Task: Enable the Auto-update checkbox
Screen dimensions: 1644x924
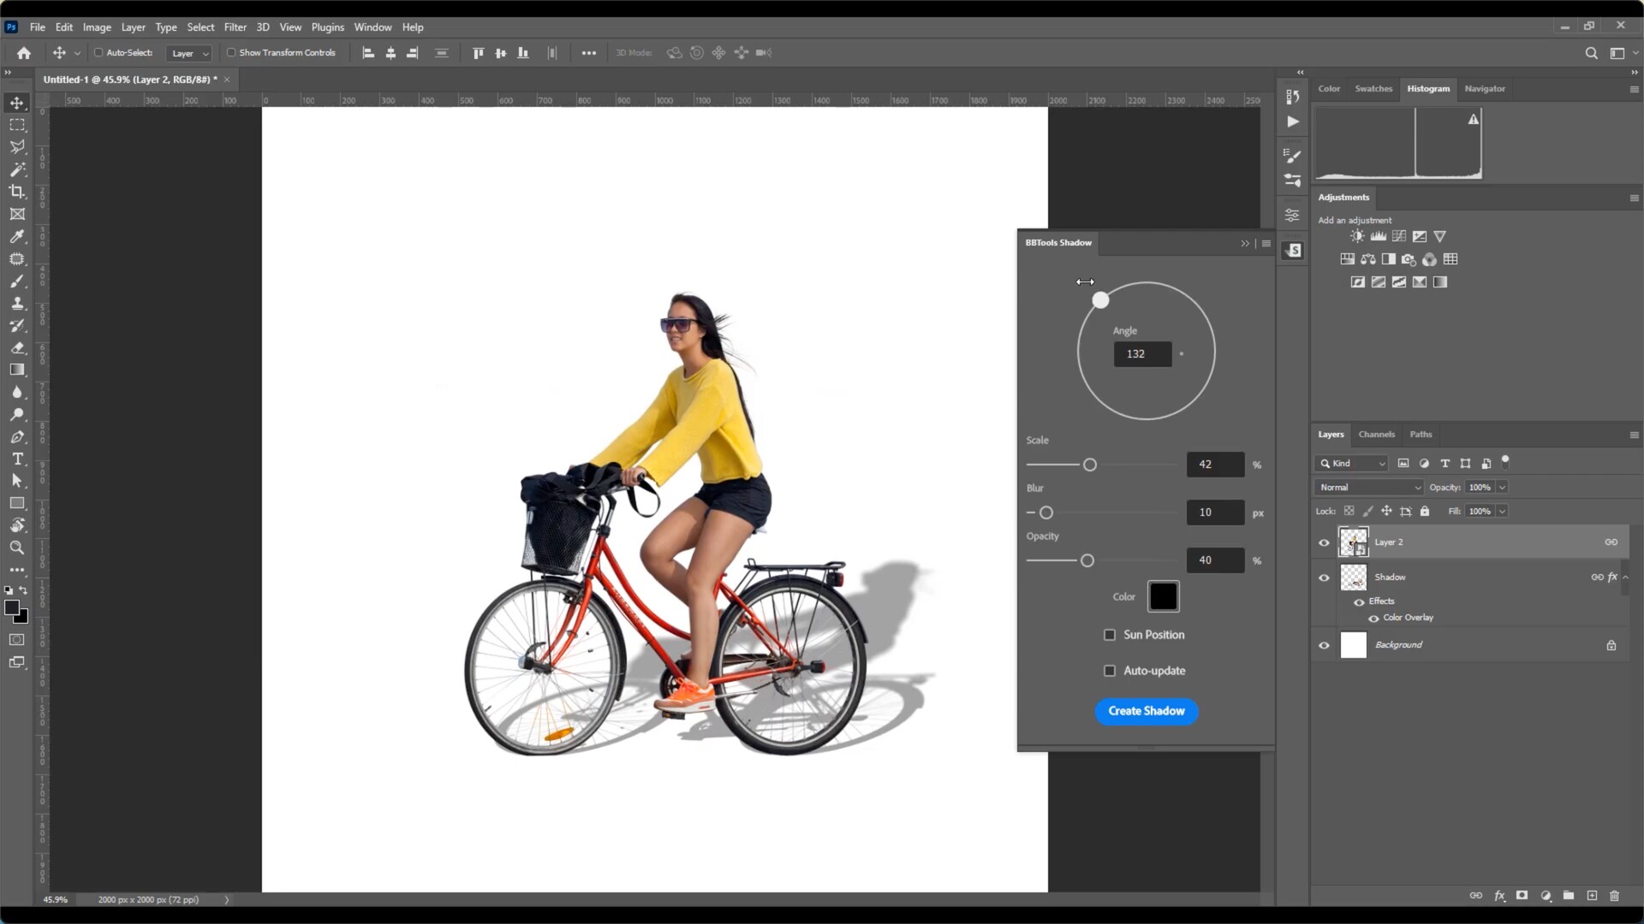Action: tap(1110, 671)
